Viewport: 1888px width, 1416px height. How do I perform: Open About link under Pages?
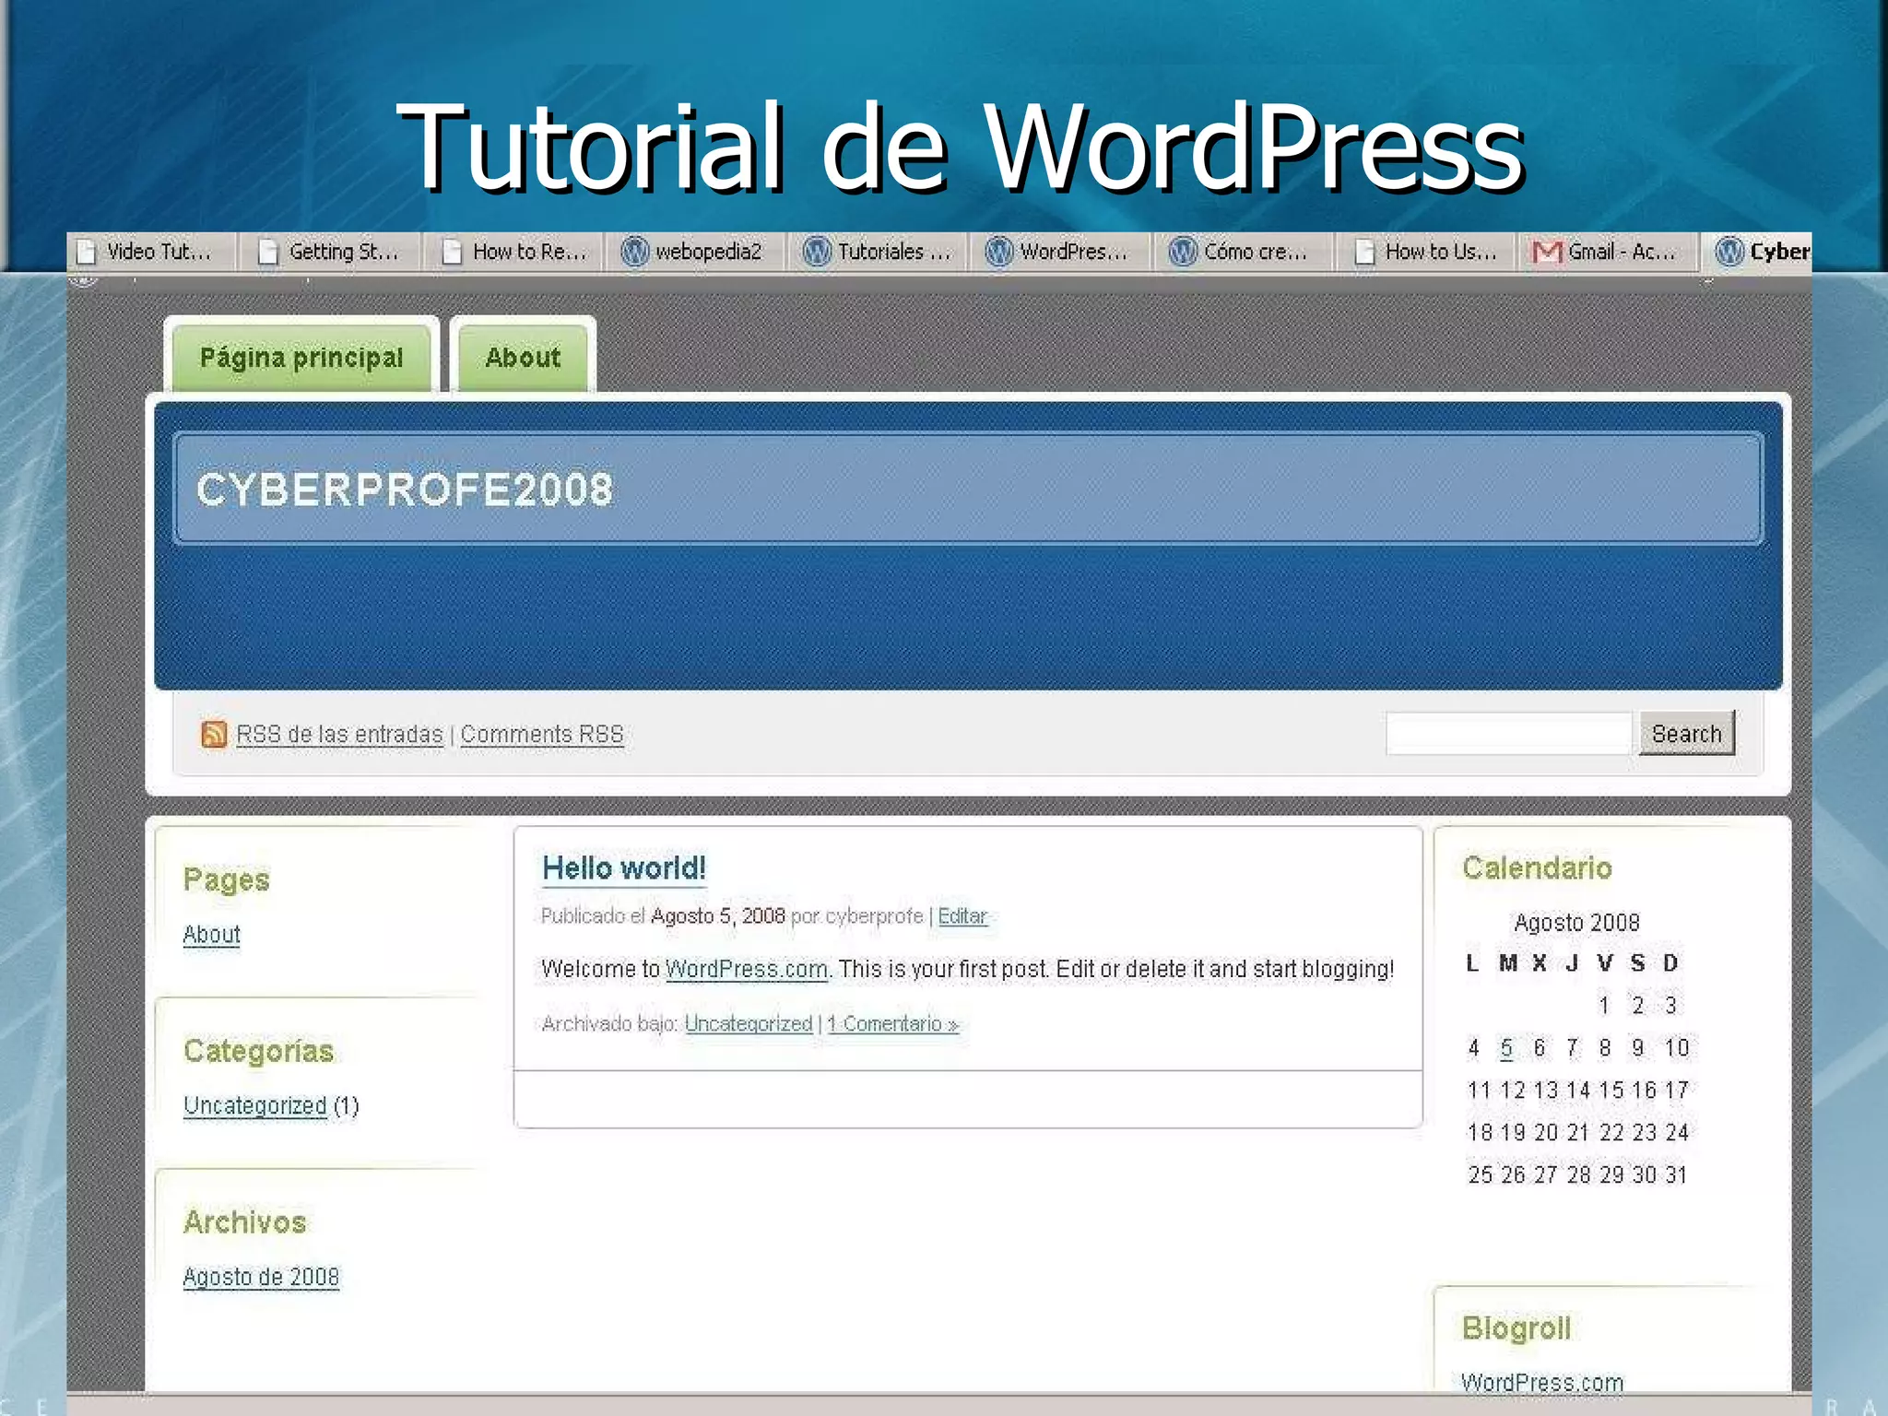coord(211,935)
